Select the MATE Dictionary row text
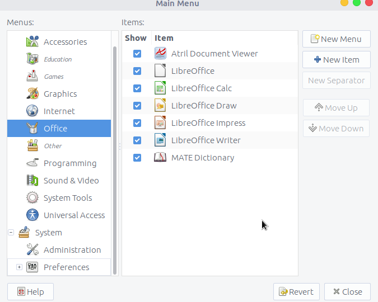Viewport: 378px width, 302px height. [203, 158]
